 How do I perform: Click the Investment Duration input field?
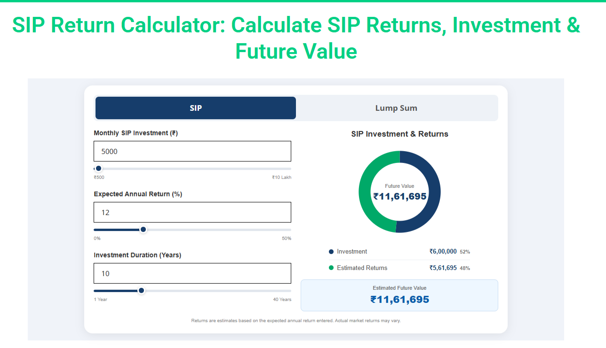coord(192,273)
